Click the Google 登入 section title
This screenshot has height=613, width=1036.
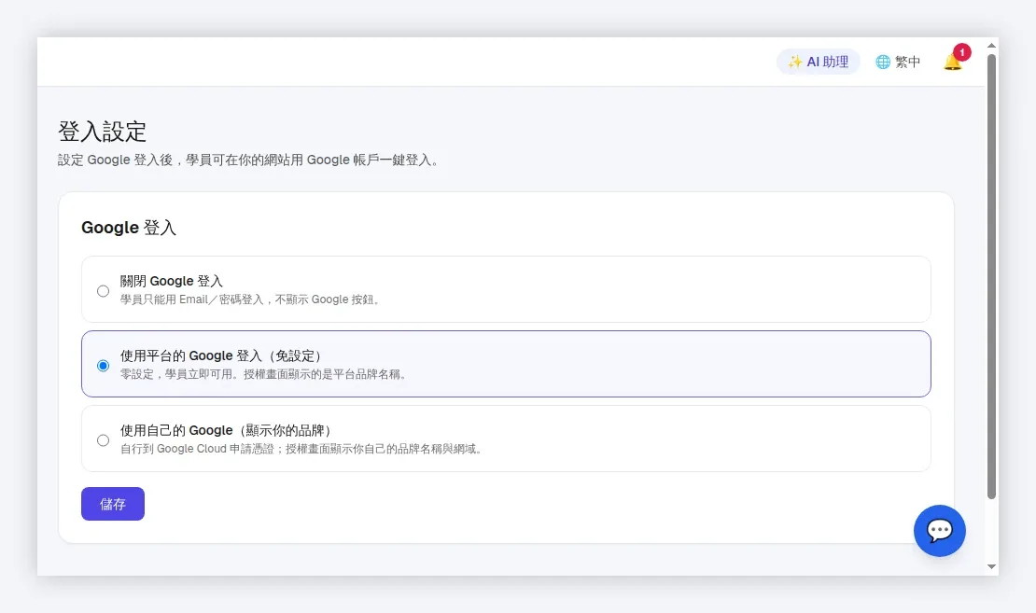(x=128, y=228)
